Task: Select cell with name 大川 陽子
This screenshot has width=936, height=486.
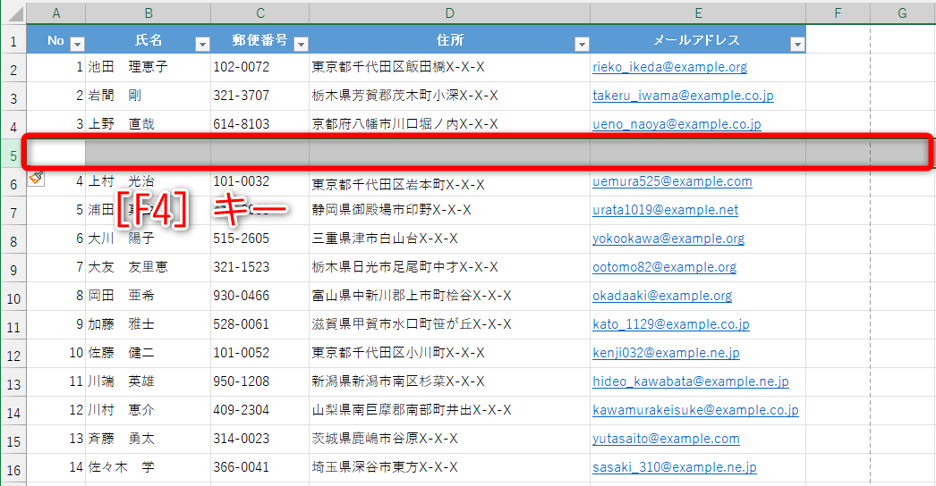Action: click(148, 239)
